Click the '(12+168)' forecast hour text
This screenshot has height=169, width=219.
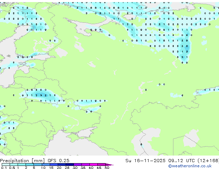click(x=208, y=161)
